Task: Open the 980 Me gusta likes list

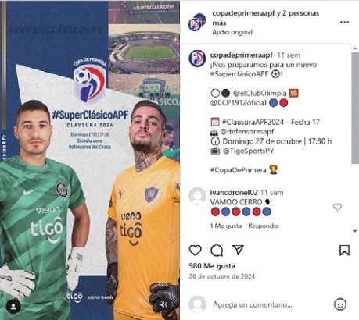Action: [x=212, y=266]
